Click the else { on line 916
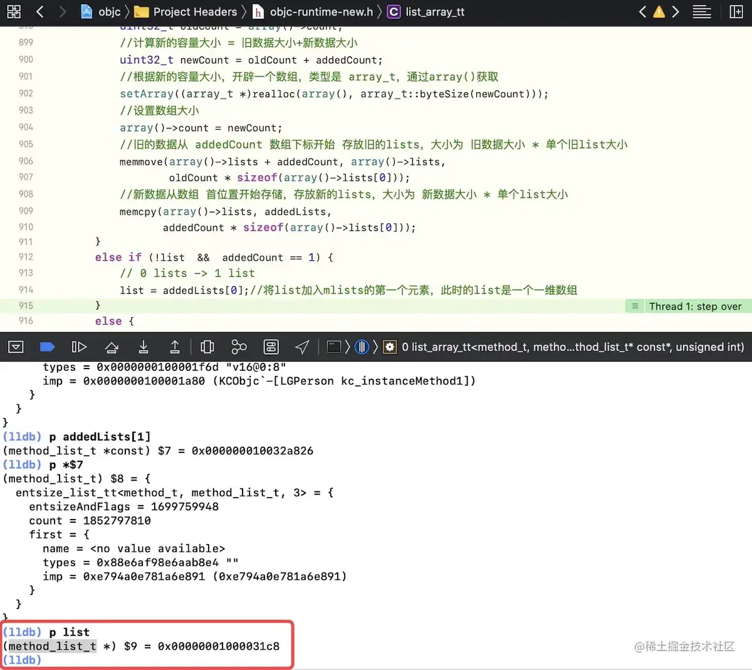The image size is (752, 670). click(115, 321)
